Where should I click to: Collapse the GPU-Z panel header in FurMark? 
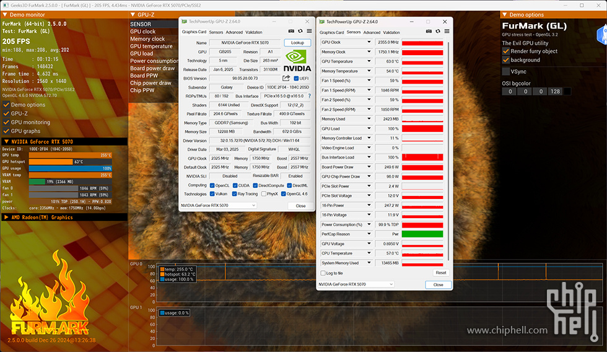133,15
